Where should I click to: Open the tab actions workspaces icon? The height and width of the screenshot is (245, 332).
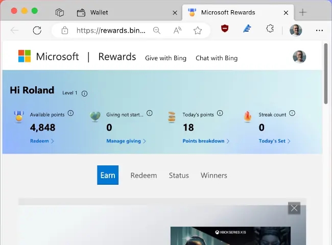pos(59,12)
